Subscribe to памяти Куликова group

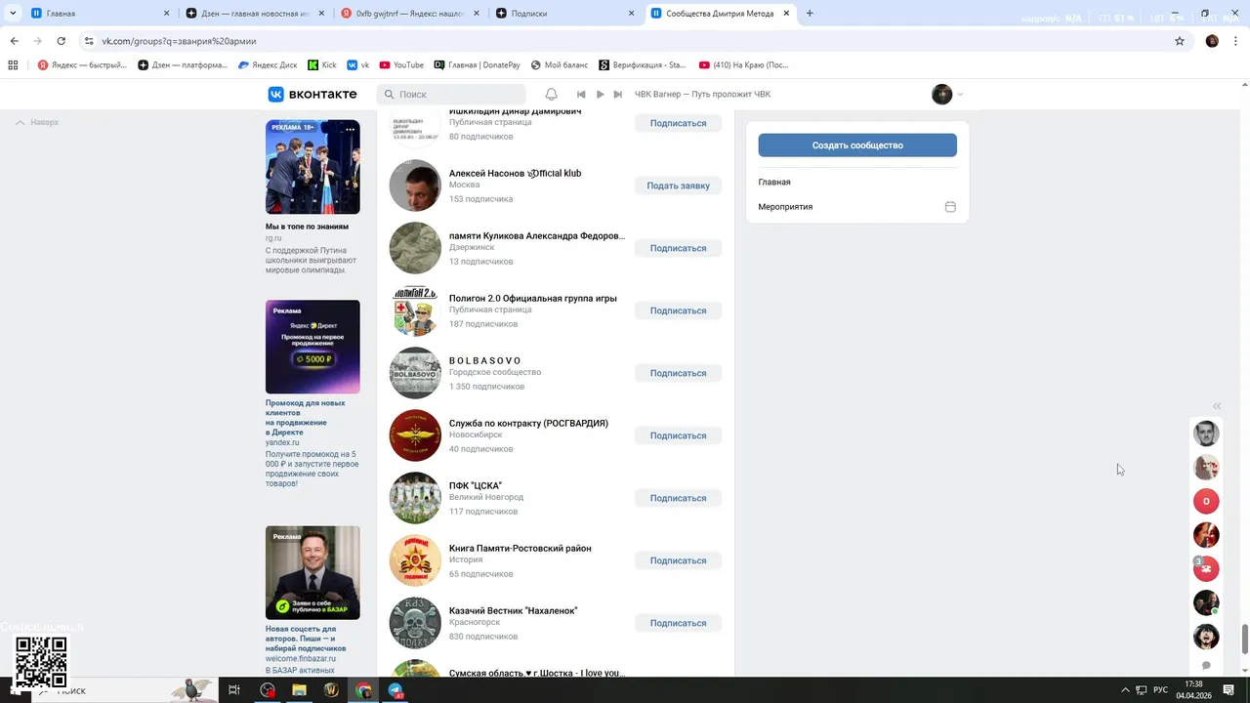[x=678, y=248]
